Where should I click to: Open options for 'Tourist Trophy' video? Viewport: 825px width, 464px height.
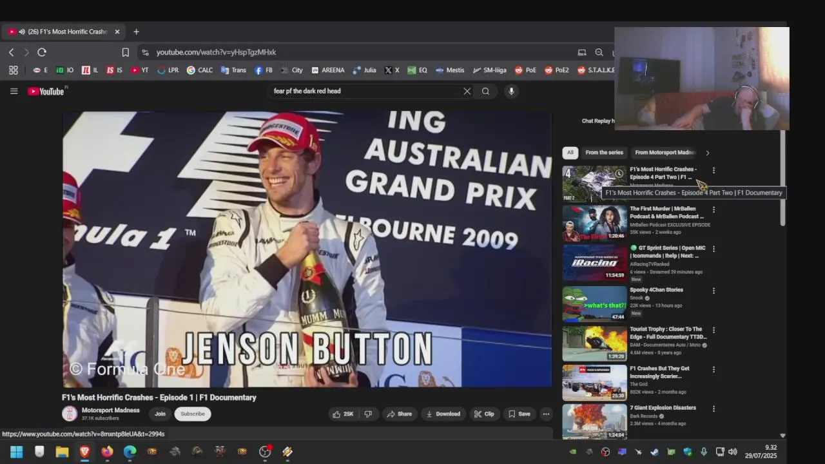713,330
